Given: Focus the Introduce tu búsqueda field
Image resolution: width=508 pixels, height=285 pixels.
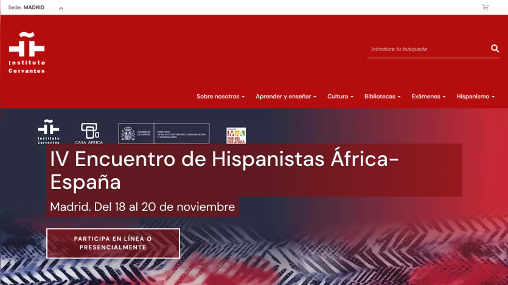Looking at the screenshot, I should [x=428, y=49].
